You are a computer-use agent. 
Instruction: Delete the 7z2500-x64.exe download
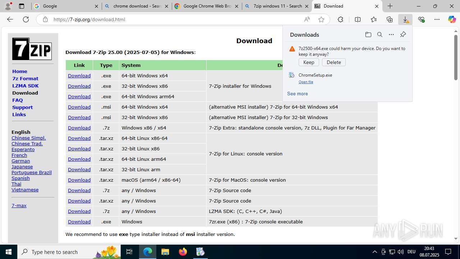[x=333, y=62]
